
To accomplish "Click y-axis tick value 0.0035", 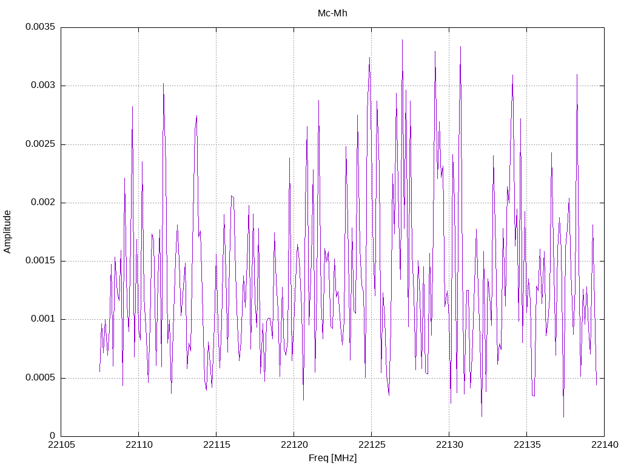I will tap(41, 27).
